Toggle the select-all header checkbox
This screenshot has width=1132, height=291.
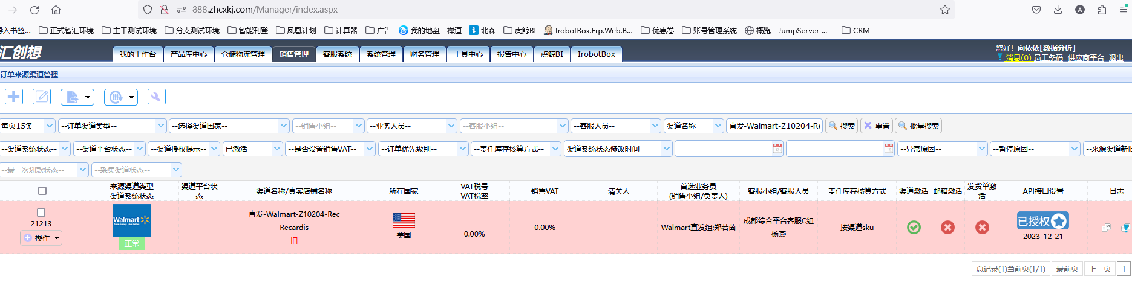pos(42,191)
